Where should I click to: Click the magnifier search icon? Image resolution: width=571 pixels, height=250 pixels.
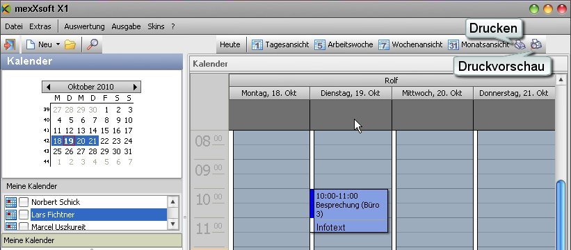coord(92,44)
